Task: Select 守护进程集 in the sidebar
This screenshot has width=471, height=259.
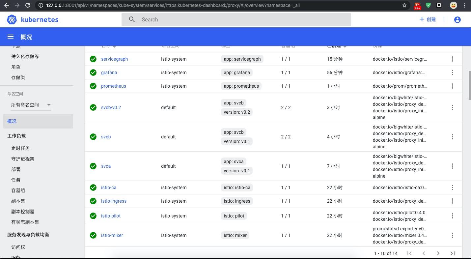Action: (x=23, y=159)
